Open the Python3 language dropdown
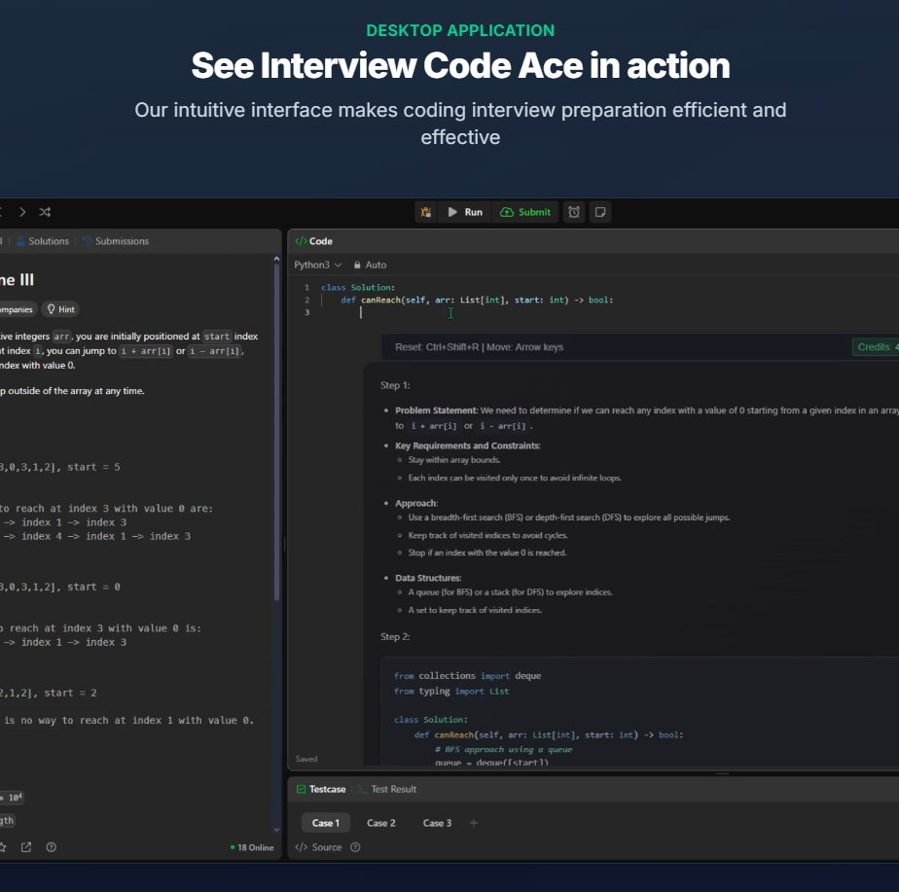899x892 pixels. point(317,265)
